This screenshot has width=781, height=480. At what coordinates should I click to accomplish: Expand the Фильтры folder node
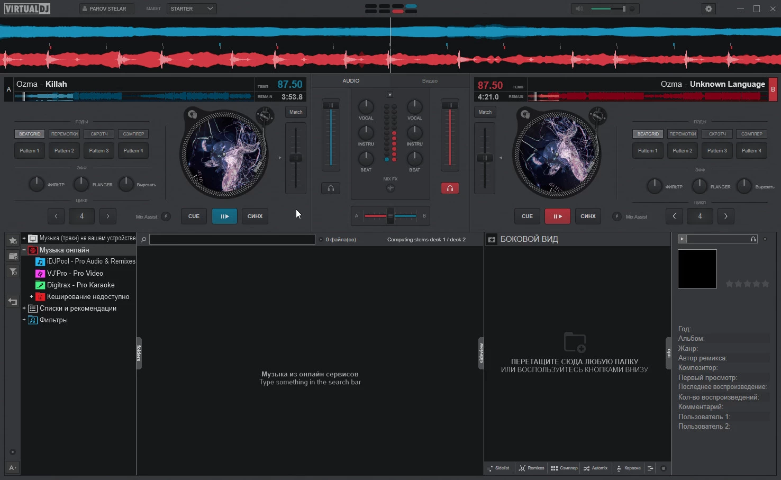pos(24,320)
